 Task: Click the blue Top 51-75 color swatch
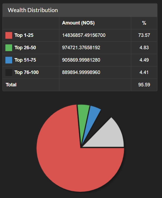coord(9,60)
